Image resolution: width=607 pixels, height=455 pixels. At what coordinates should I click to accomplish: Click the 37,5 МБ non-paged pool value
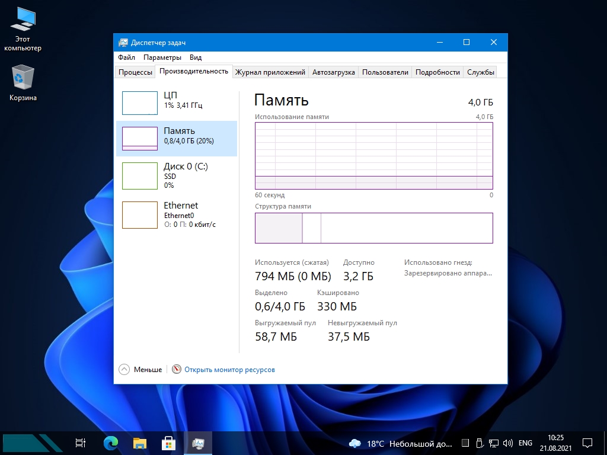click(x=349, y=337)
